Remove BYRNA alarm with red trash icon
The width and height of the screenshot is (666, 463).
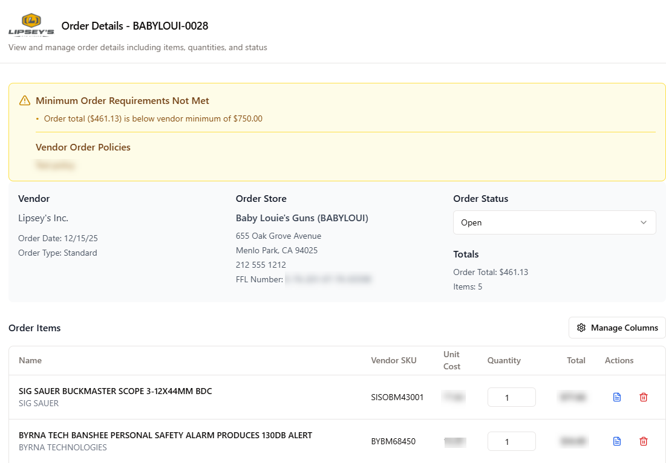pyautogui.click(x=643, y=441)
